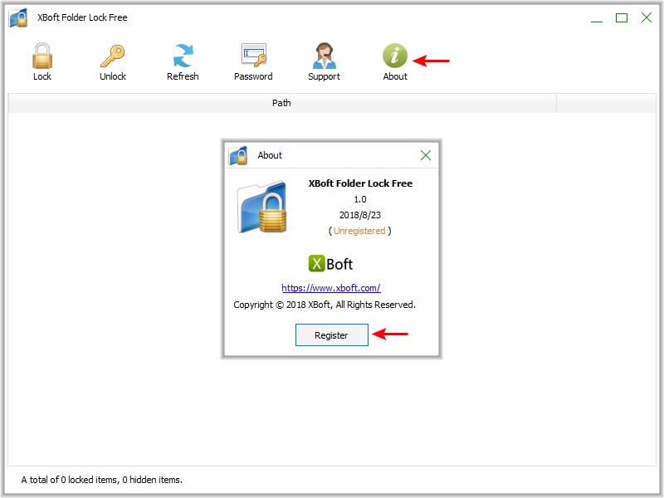Open the Password settings icon
664x498 pixels.
point(254,55)
